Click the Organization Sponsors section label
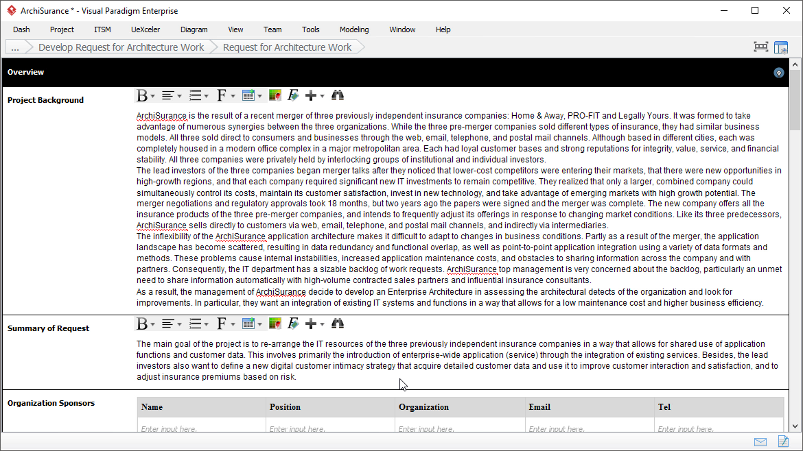The width and height of the screenshot is (803, 451). tap(51, 403)
